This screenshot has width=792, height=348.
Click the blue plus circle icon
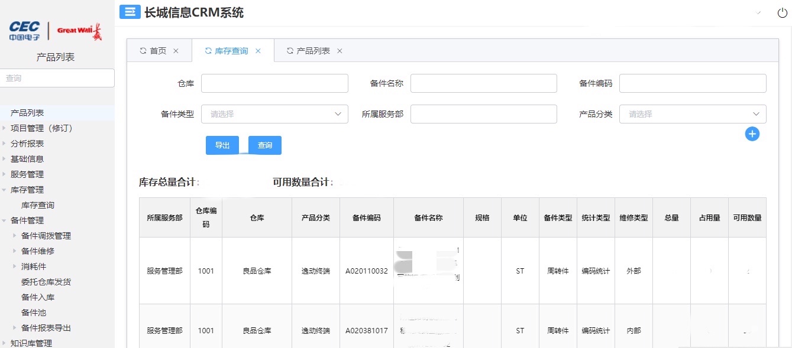click(x=752, y=134)
